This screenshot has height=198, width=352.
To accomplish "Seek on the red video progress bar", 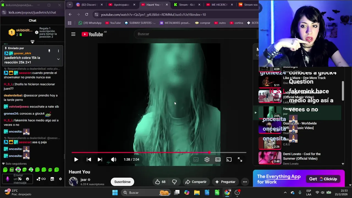I will 159,152.
